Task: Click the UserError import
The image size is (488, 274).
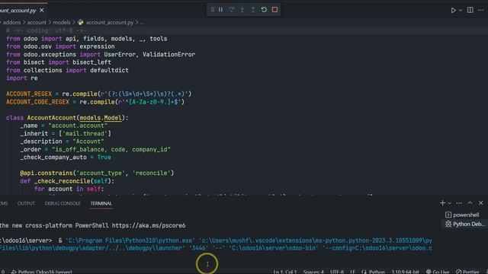Action: click(x=120, y=54)
